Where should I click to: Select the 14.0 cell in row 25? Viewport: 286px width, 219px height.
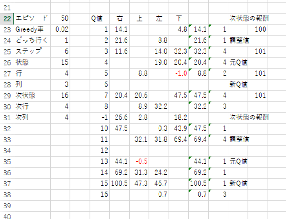tap(159, 51)
